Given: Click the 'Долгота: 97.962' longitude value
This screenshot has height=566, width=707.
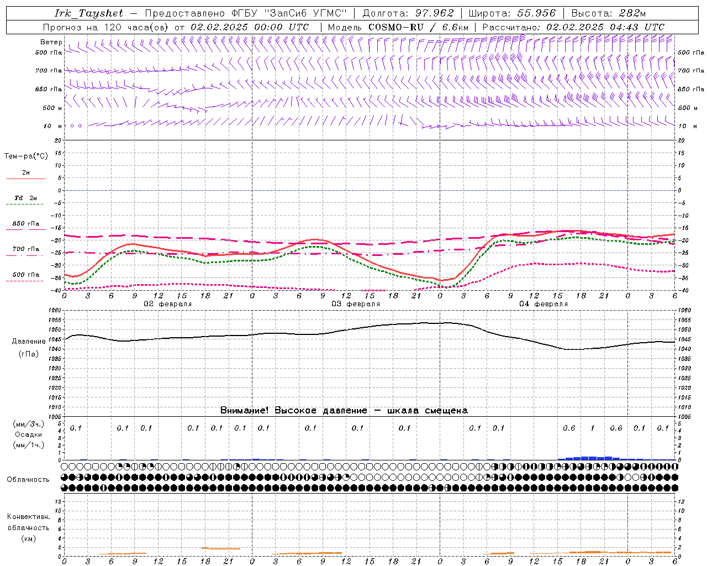Looking at the screenshot, I should coord(408,13).
